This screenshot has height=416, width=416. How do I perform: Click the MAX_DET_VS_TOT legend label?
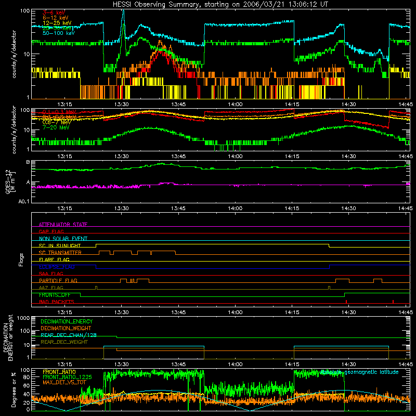[x=64, y=382]
